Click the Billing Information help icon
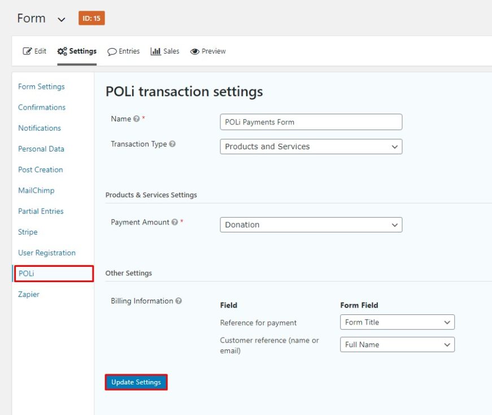This screenshot has width=492, height=415. coord(180,301)
